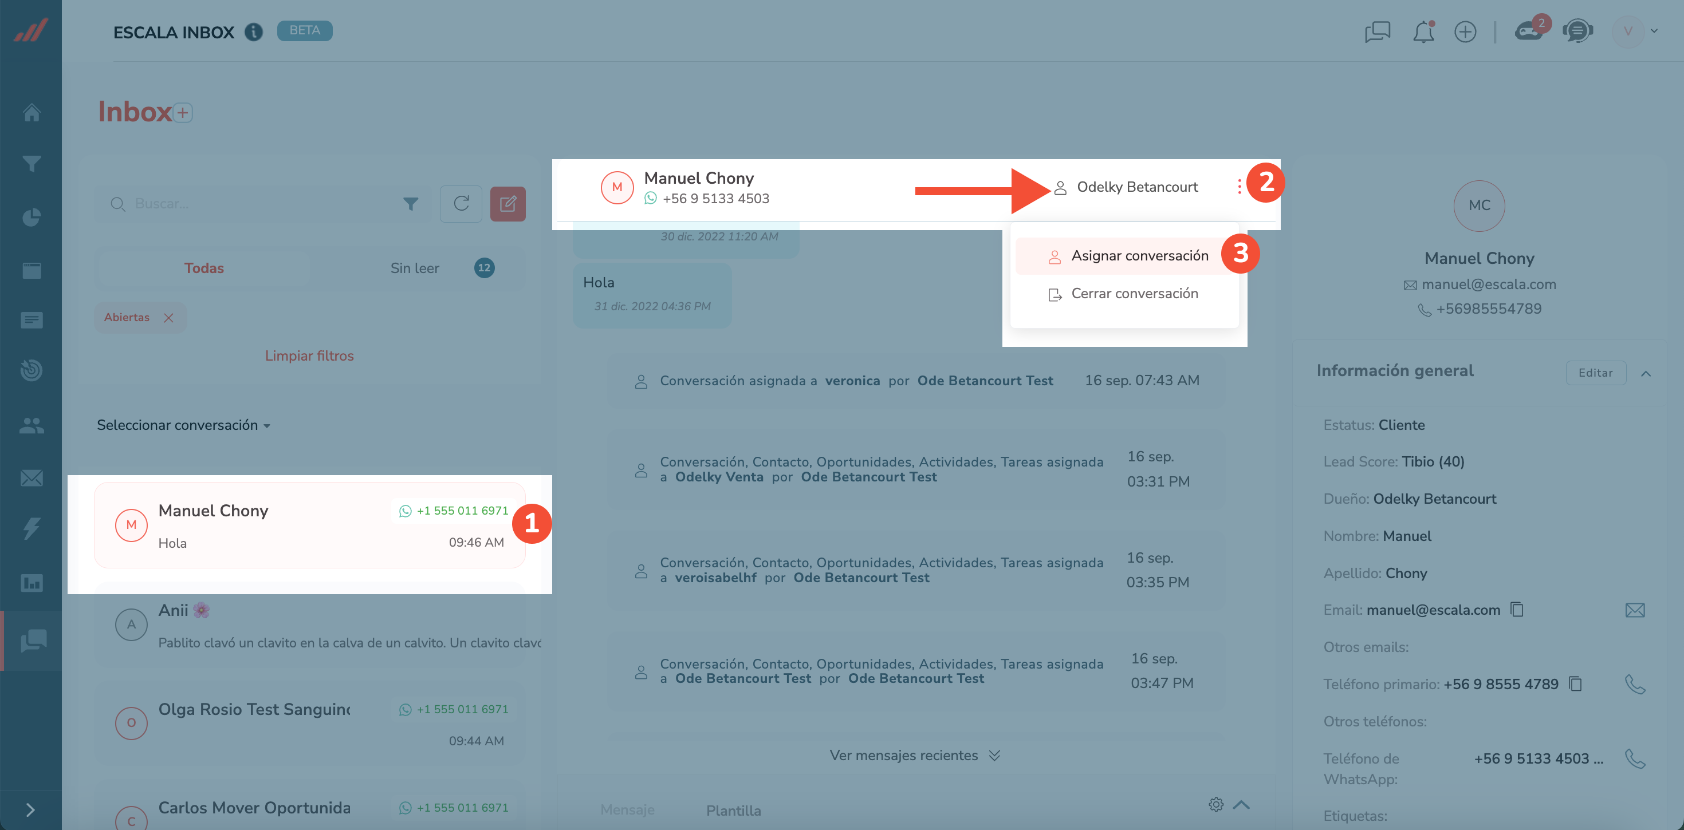Switch to the Mensaje tab
This screenshot has height=830, width=1684.
coord(627,811)
